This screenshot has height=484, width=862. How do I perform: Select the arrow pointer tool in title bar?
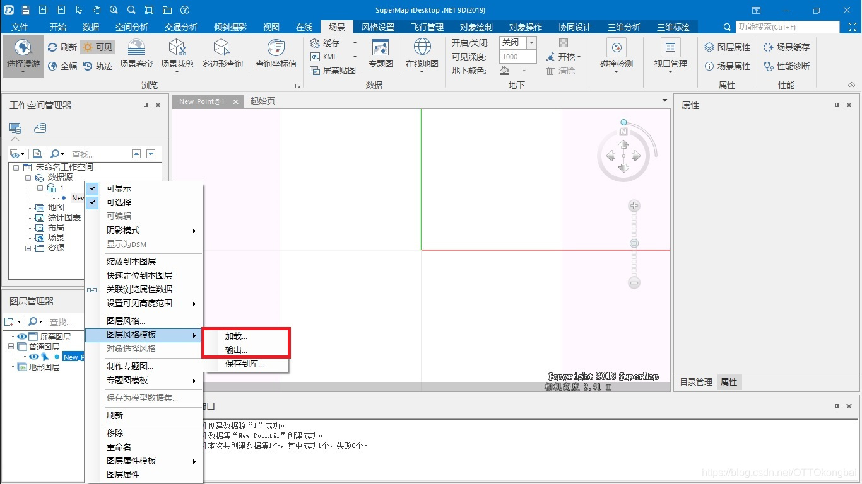[x=79, y=10]
